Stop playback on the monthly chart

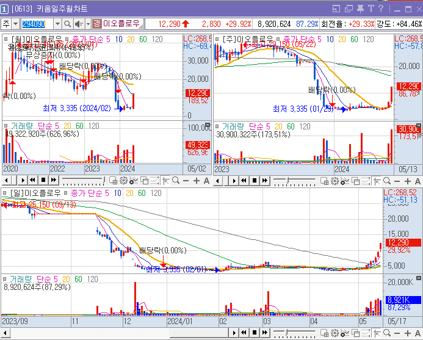coord(43,180)
